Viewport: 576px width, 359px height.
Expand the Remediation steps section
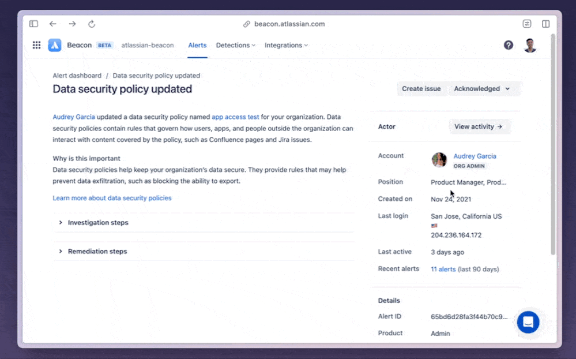click(x=204, y=251)
